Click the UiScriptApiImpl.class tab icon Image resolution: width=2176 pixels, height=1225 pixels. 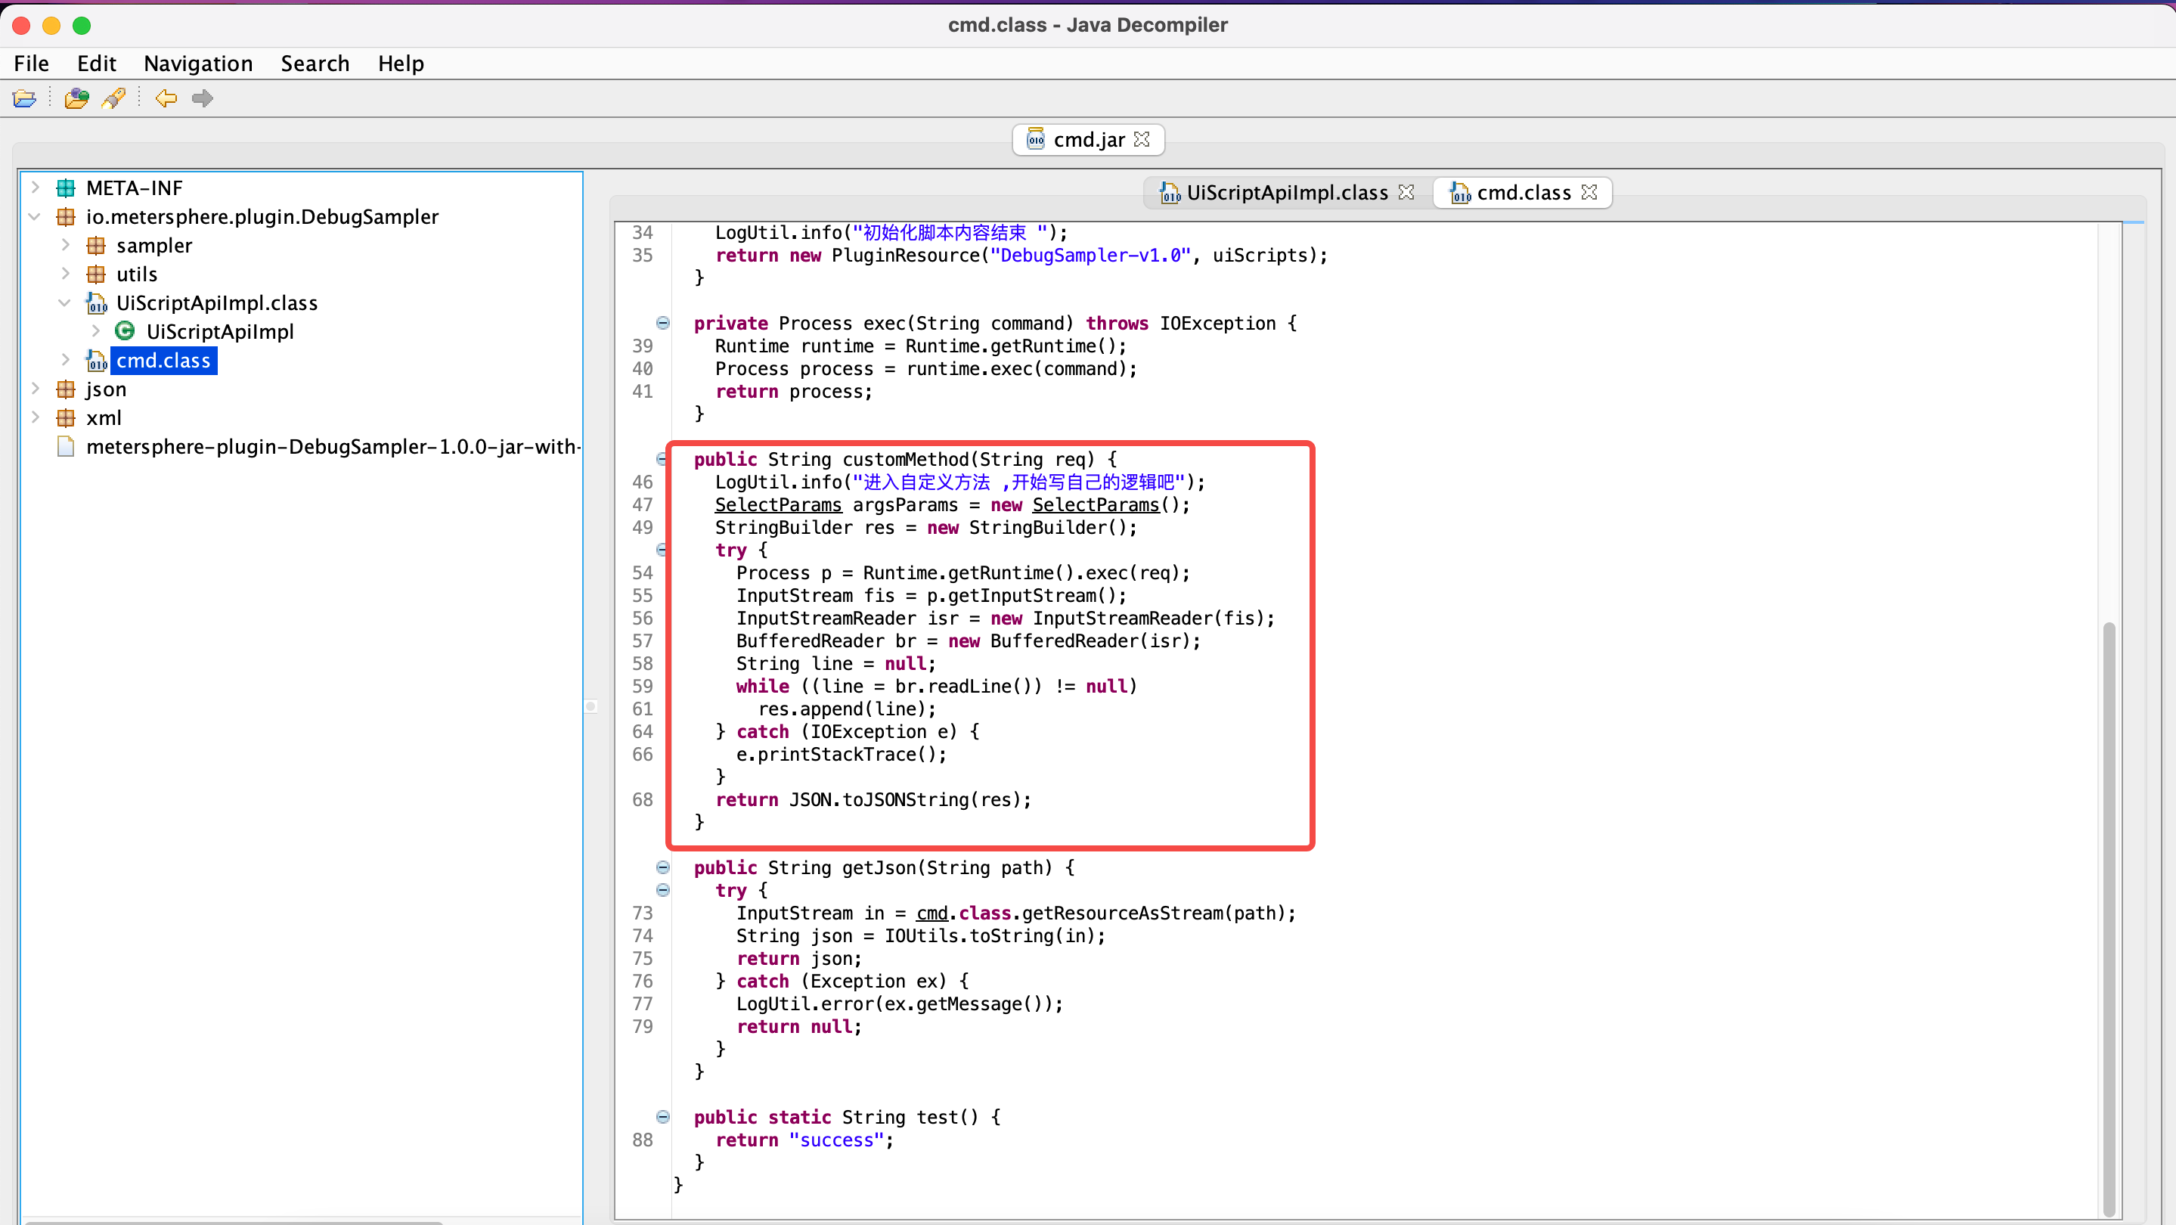pos(1170,194)
